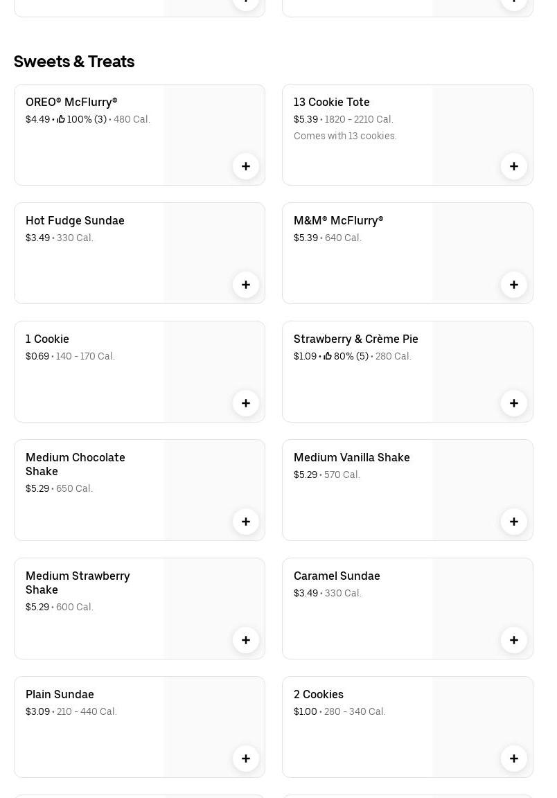
Task: Select the Strawberry & Crème Pie name
Action: (x=356, y=339)
